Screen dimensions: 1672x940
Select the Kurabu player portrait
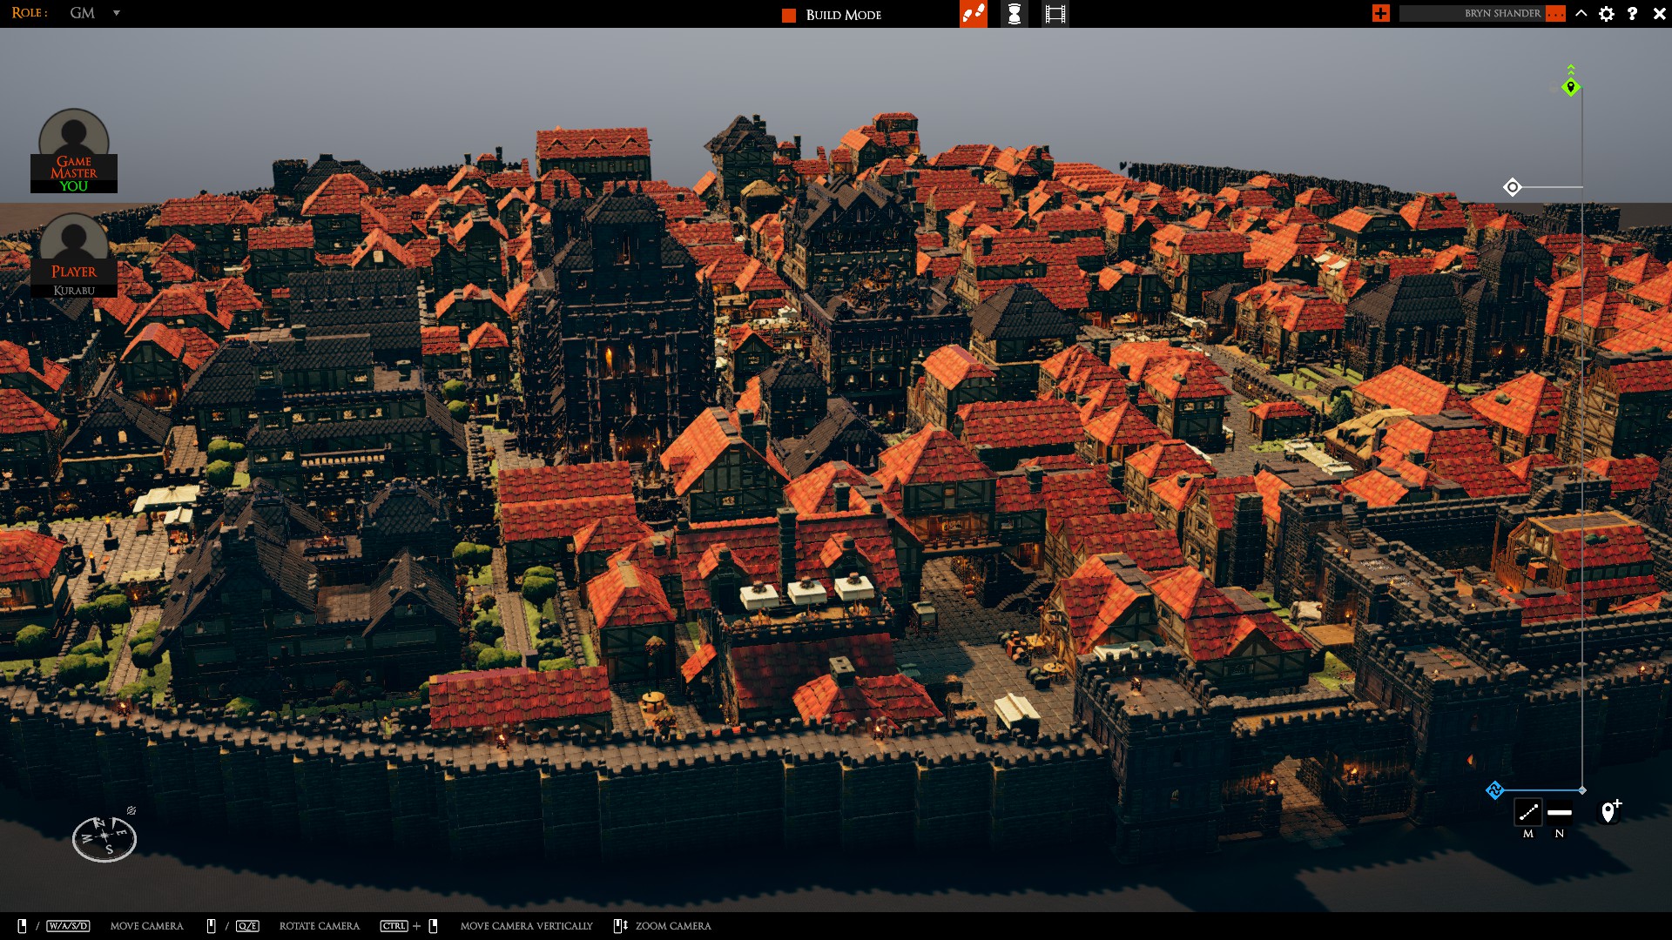(x=74, y=255)
